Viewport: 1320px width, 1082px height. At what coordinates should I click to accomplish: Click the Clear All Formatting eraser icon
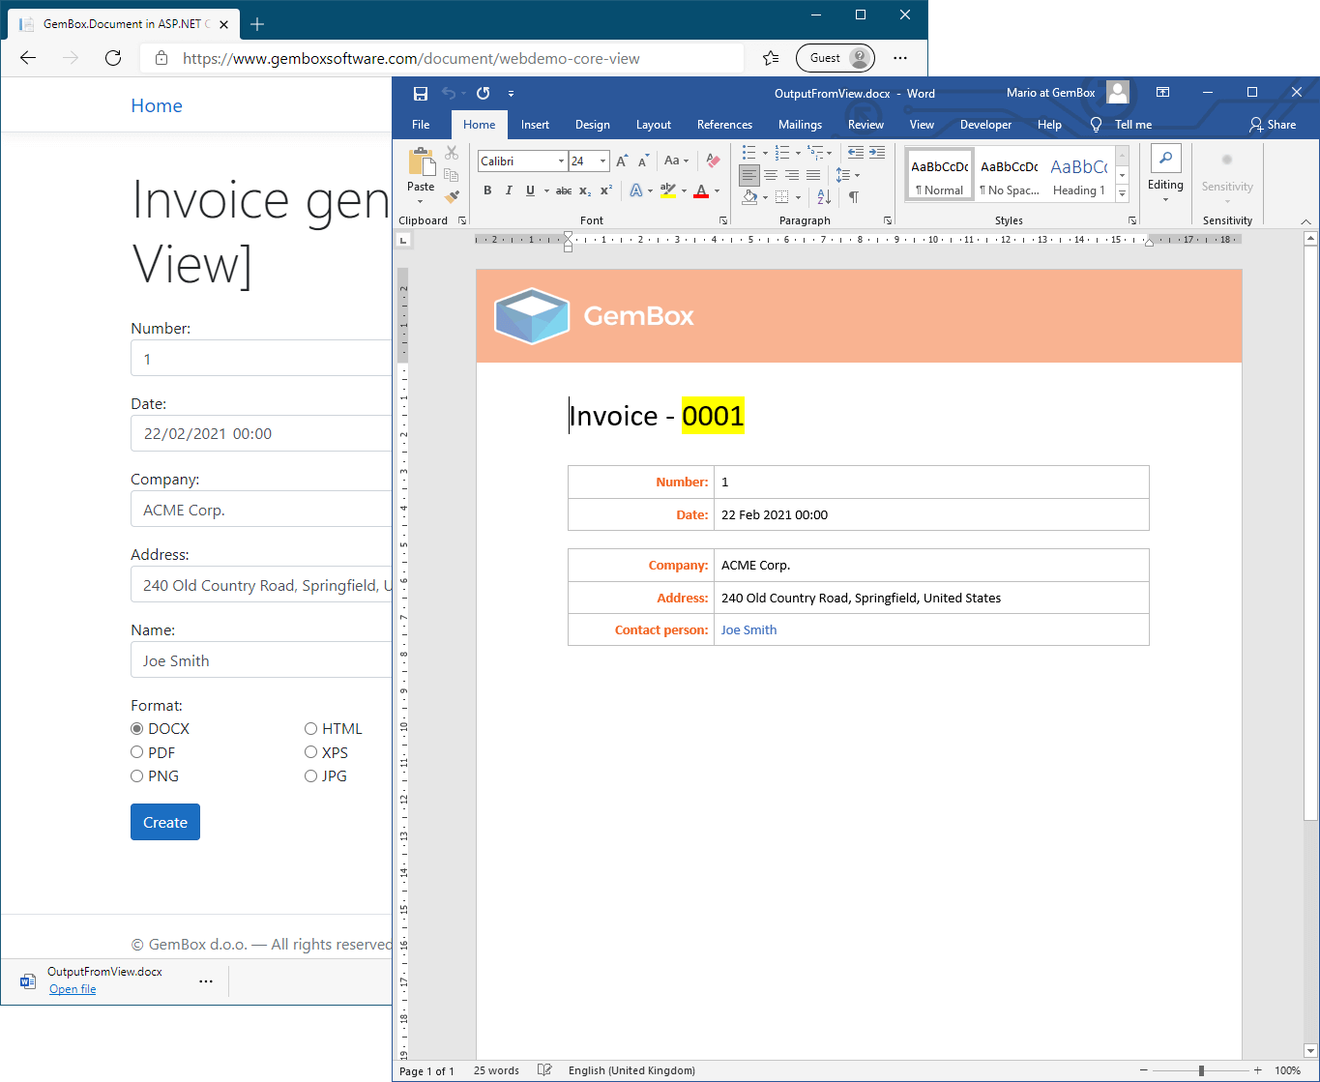(x=713, y=161)
